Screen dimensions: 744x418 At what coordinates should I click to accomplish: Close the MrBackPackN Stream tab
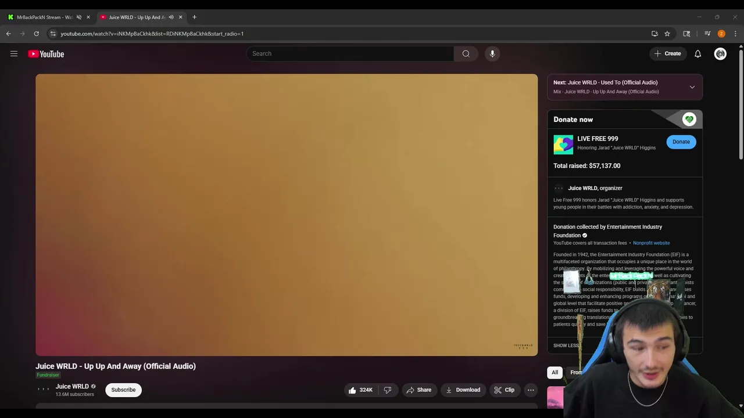pos(88,17)
